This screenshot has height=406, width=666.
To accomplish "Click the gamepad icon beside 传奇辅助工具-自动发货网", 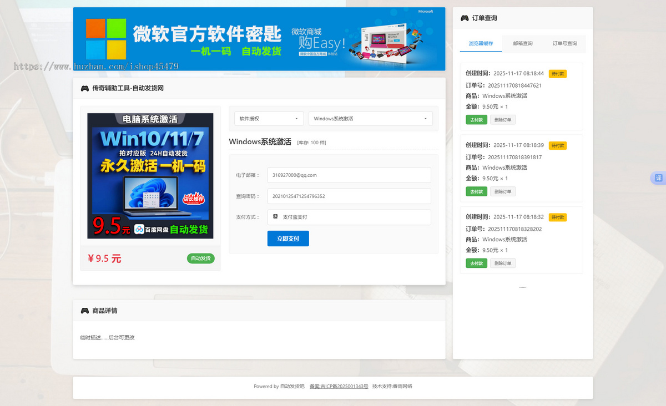I will [x=85, y=88].
